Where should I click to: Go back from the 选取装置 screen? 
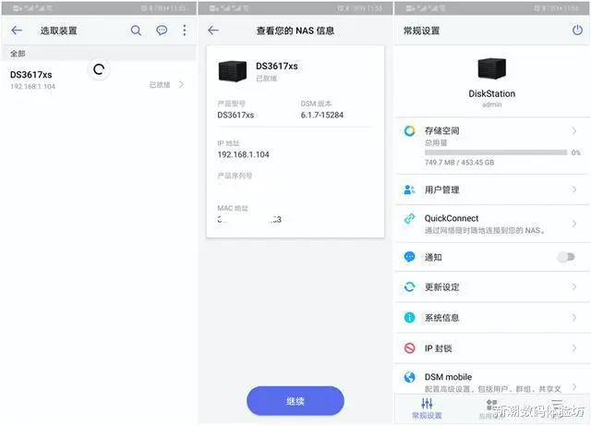tap(17, 30)
